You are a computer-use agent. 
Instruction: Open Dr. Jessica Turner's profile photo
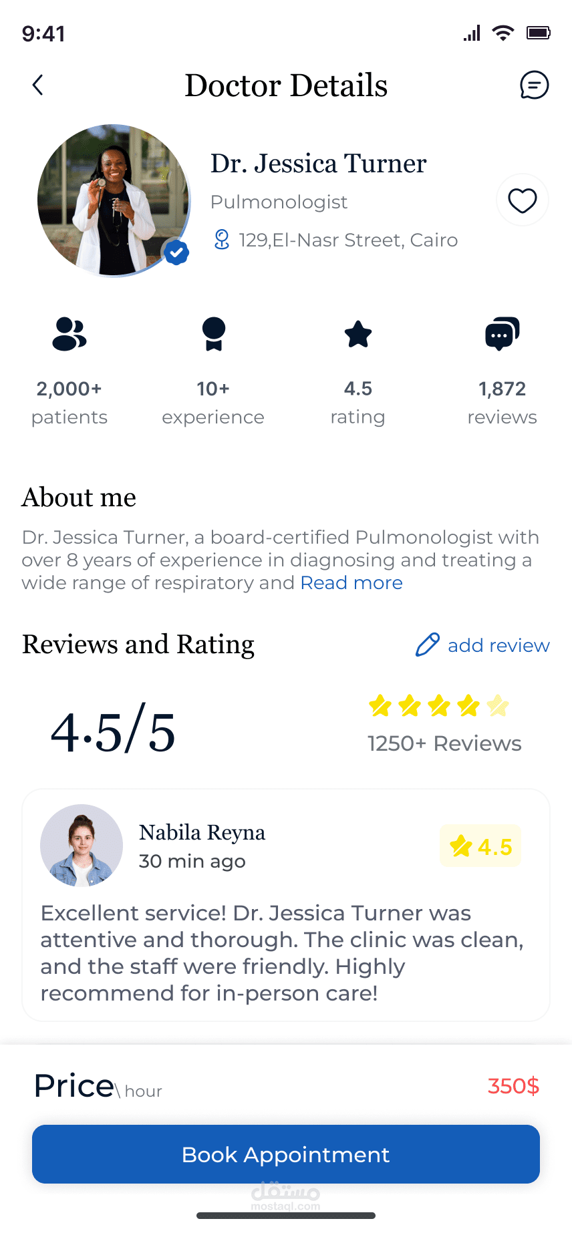click(114, 200)
